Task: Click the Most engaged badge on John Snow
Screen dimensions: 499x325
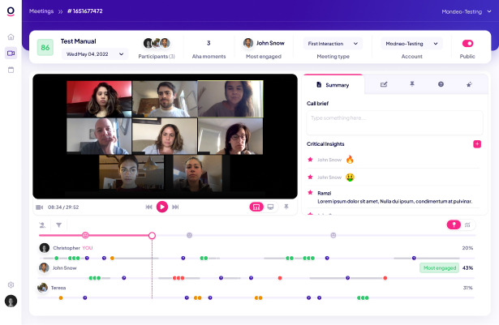Action: [440, 267]
